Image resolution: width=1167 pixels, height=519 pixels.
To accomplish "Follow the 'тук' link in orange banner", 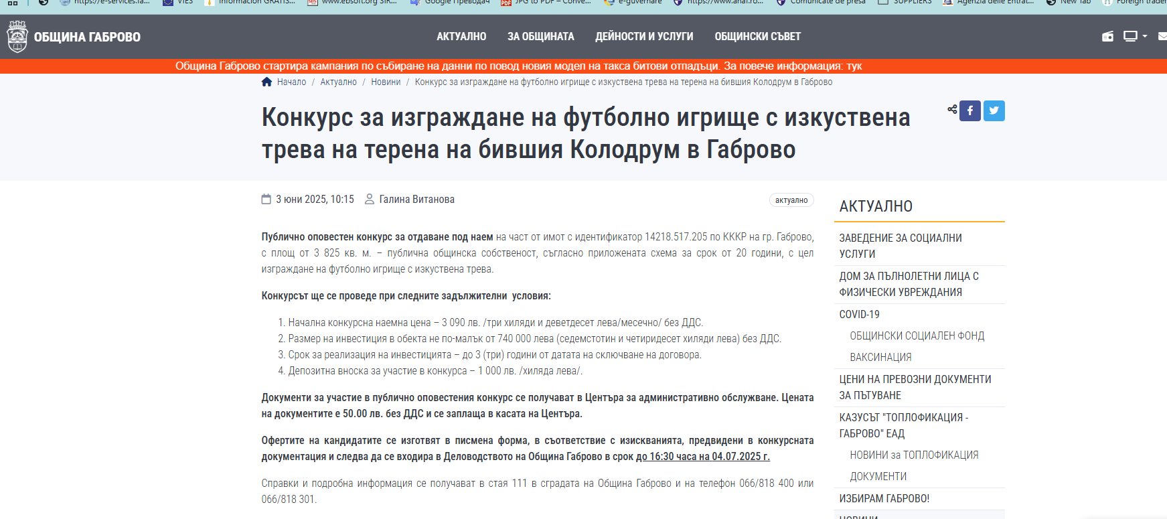I will 854,66.
